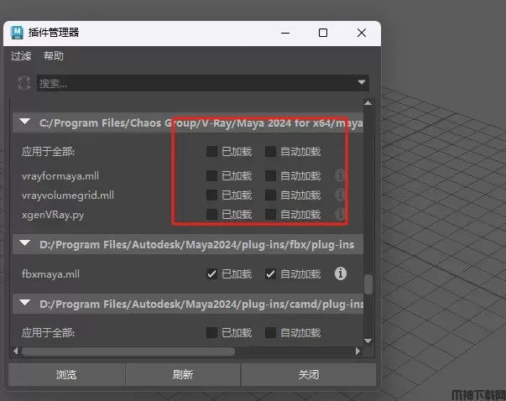This screenshot has height=401, width=506.
Task: Maximize the plugin manager window
Action: [x=323, y=33]
